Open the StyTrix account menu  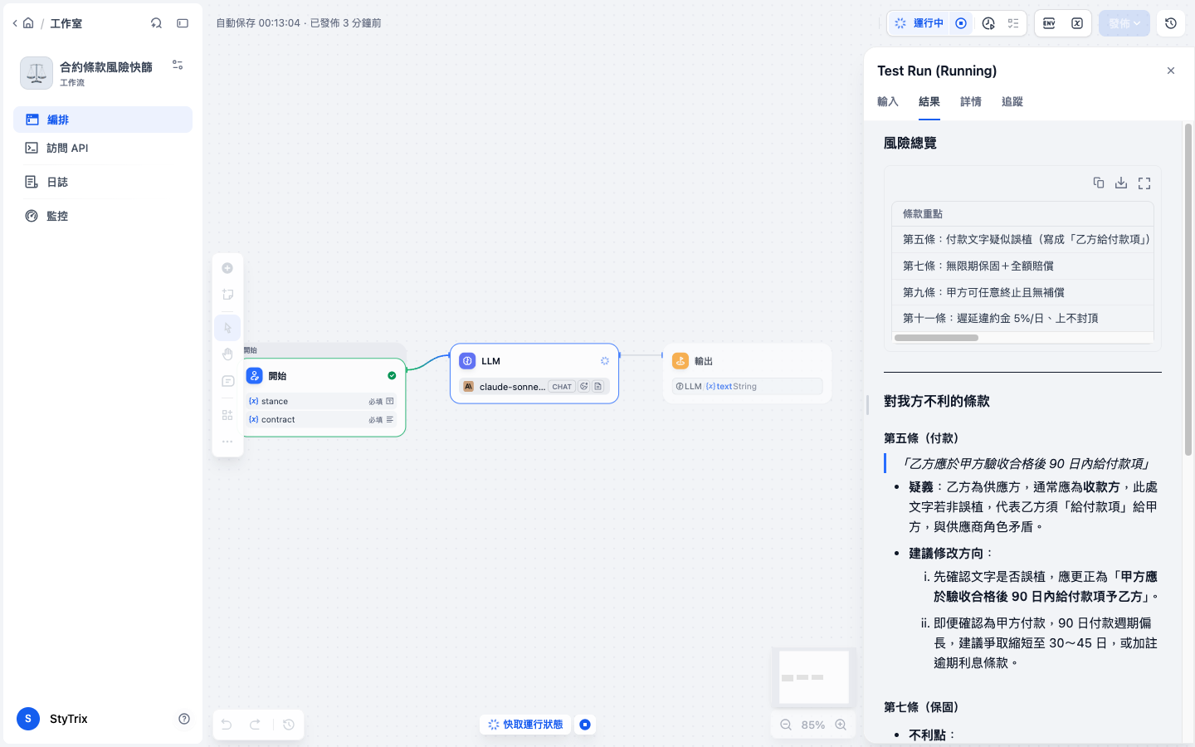[x=53, y=719]
